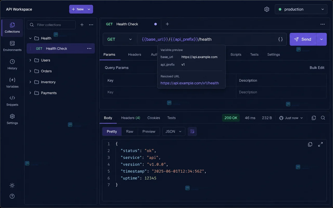Copy the response using the status bar copy icon

coord(314,118)
